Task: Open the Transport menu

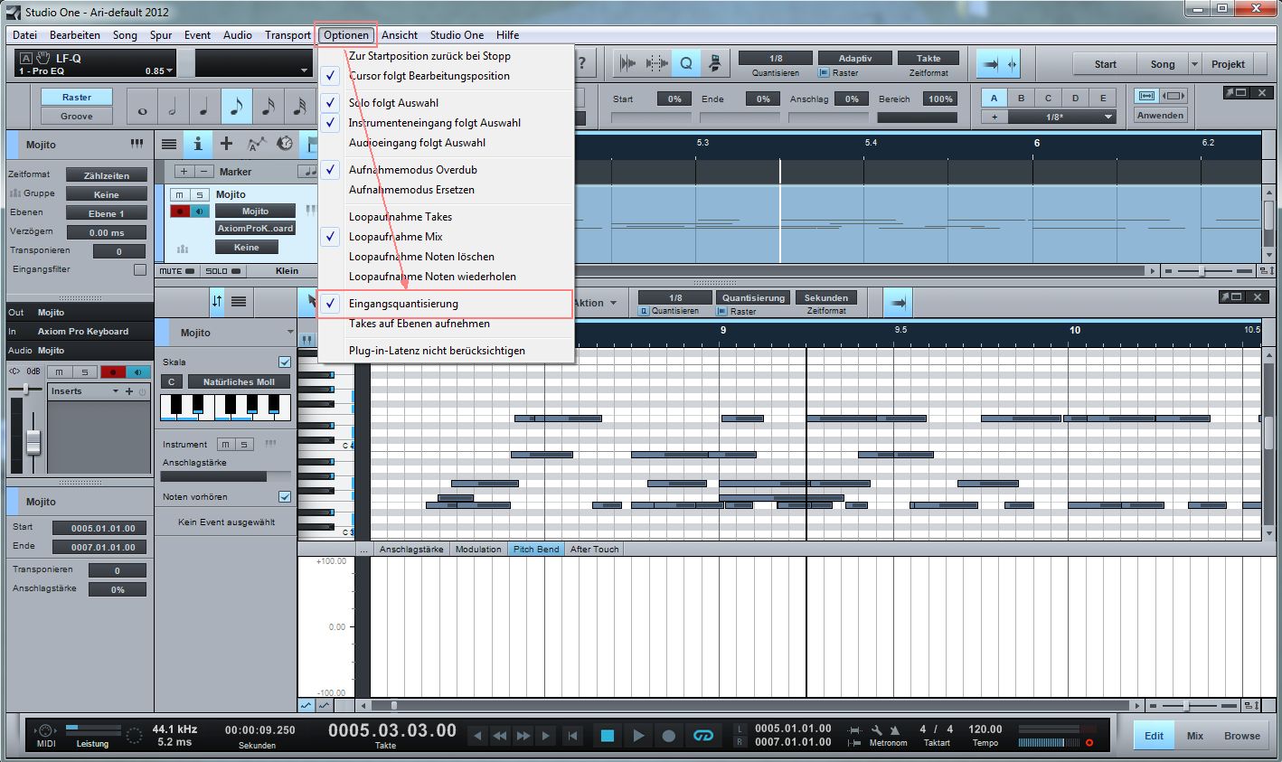Action: pos(288,35)
